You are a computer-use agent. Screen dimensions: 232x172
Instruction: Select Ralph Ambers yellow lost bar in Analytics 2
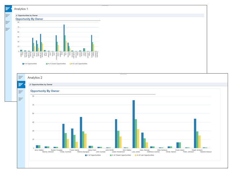[x=200, y=142]
